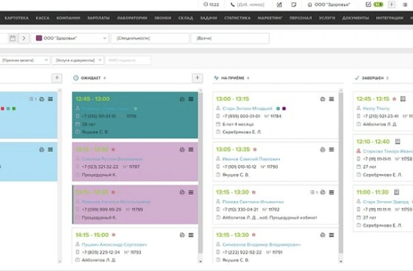Open hamburger menu on Старк Энтони Младший card
Screen dimensions: 413x271
coord(331,99)
